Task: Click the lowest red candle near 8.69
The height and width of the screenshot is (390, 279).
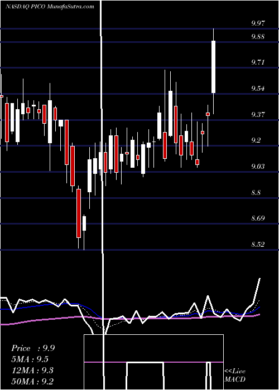Action: coord(79,213)
